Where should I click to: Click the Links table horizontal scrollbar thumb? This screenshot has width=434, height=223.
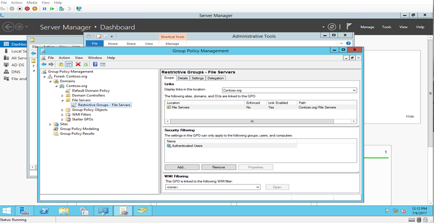[252, 121]
